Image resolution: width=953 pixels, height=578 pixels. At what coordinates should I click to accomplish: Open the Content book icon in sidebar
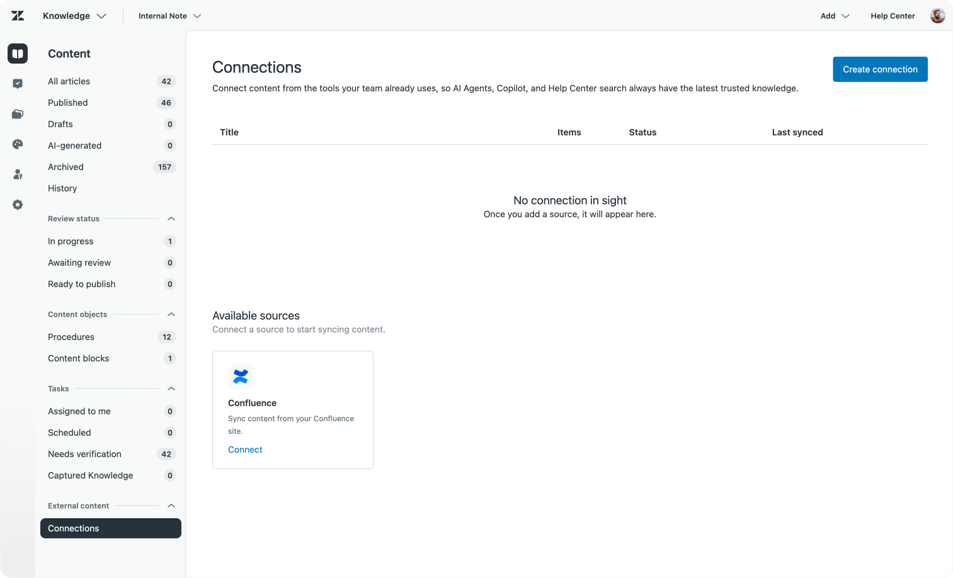pos(18,54)
